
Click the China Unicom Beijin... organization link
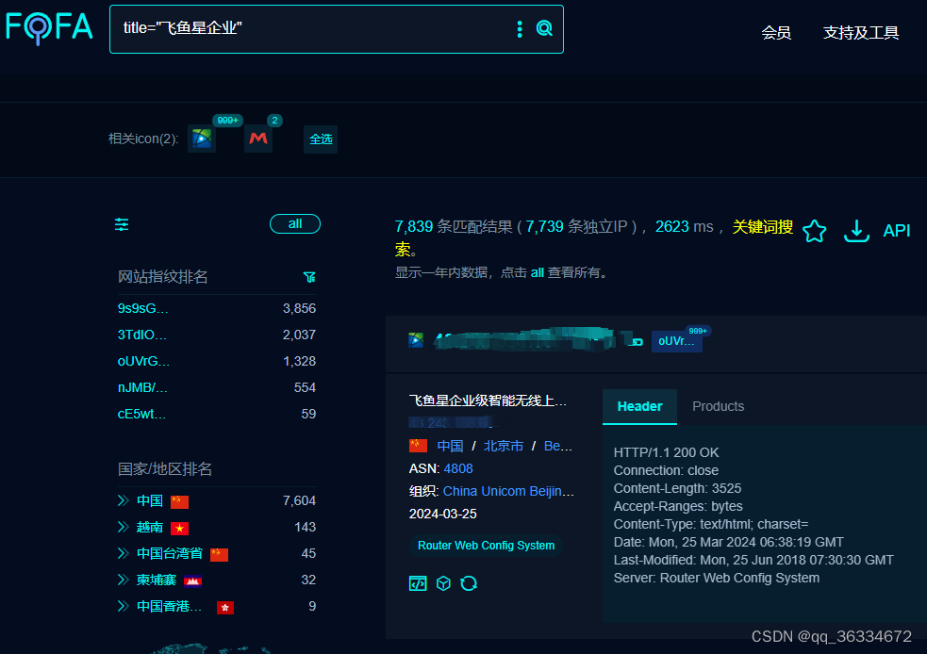[x=508, y=491]
